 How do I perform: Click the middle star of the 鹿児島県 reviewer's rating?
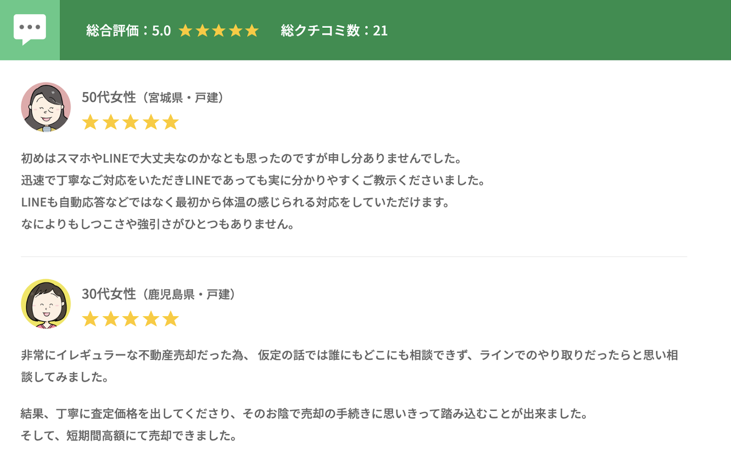[130, 319]
